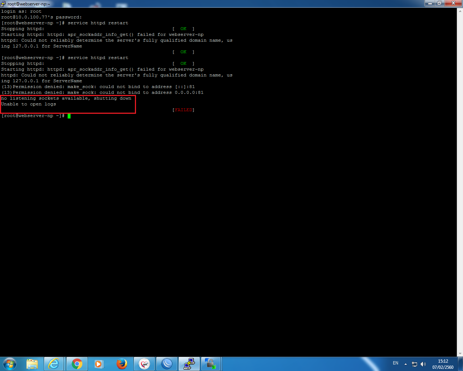
Task: Click the "Unable to open logs" line
Action: (x=29, y=104)
